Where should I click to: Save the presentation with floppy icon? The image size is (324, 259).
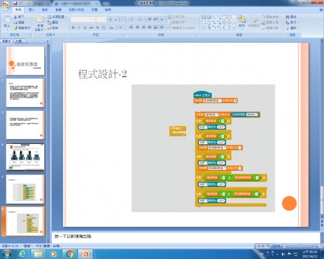pyautogui.click(x=16, y=3)
